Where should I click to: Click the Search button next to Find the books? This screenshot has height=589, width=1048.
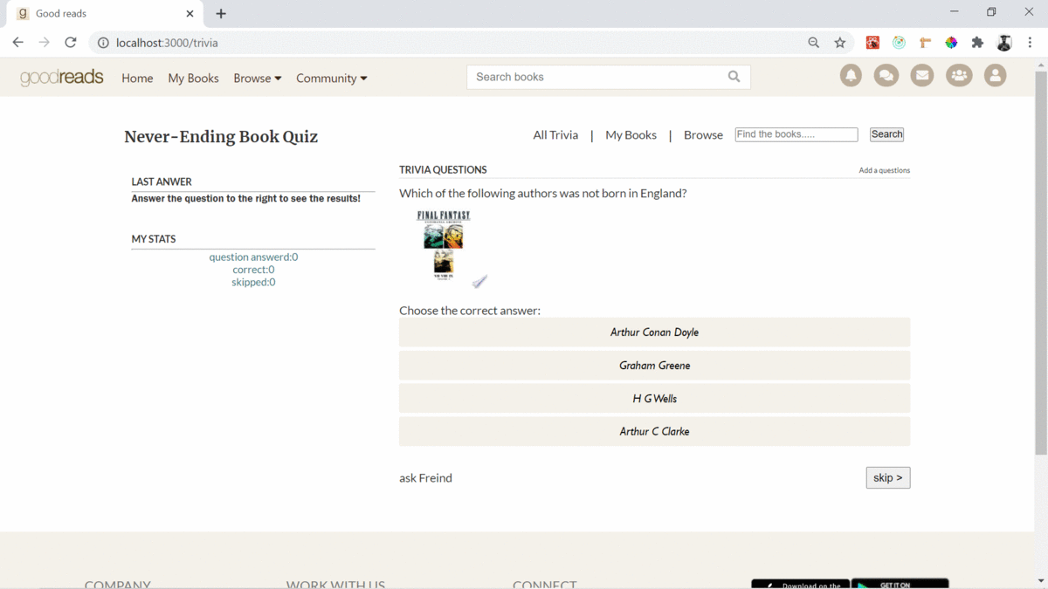pos(886,134)
